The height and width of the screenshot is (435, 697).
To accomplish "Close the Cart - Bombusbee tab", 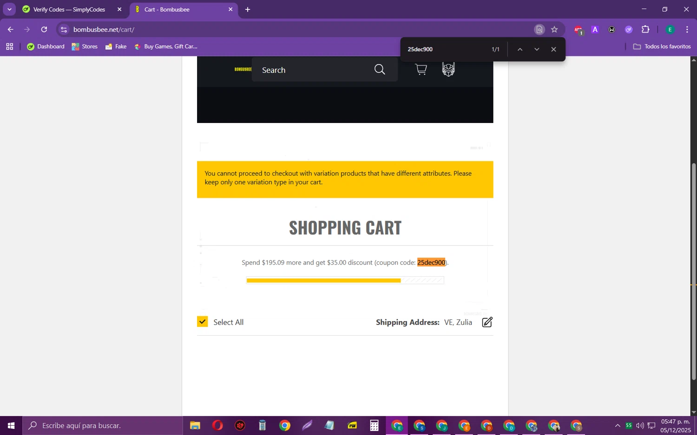I will click(x=230, y=9).
